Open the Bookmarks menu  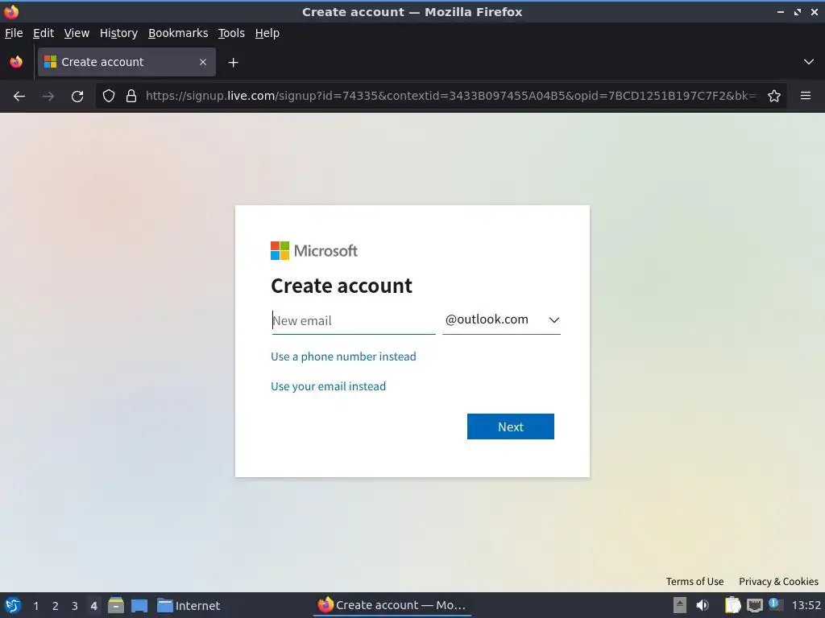178,33
